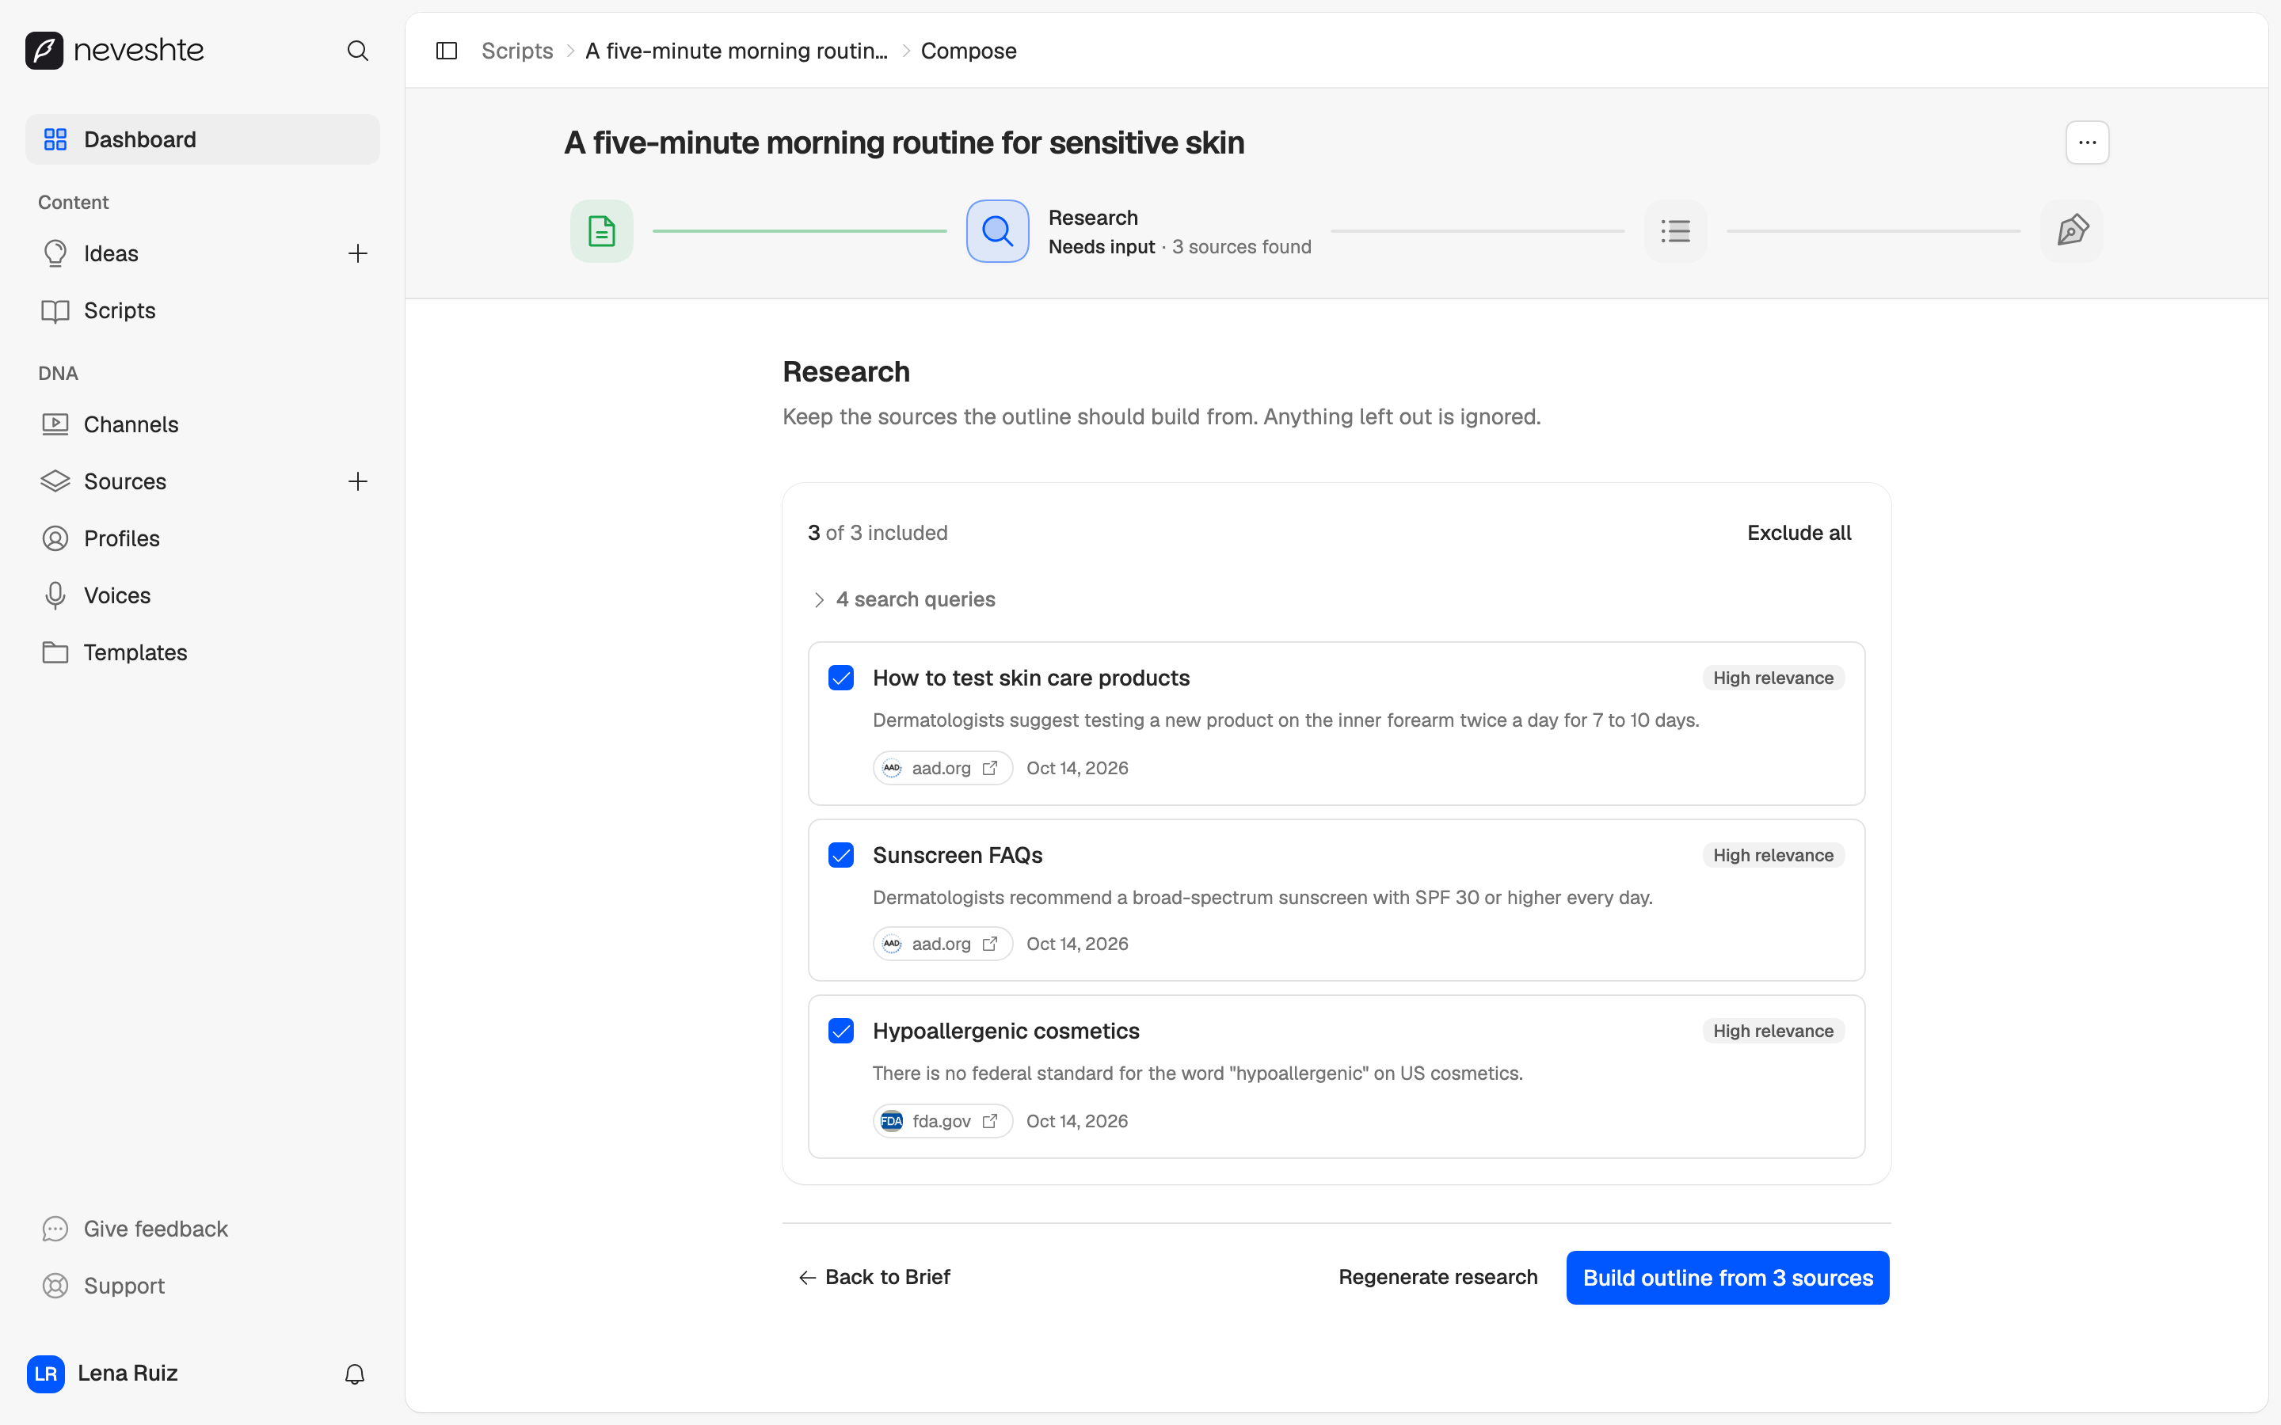
Task: Open Dashboard in the sidebar
Action: (x=203, y=139)
